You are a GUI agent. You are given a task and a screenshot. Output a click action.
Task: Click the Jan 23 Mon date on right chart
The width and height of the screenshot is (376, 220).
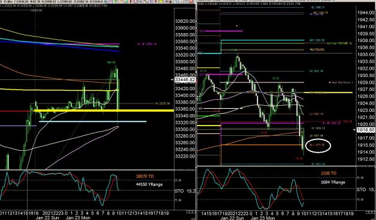tap(262, 218)
